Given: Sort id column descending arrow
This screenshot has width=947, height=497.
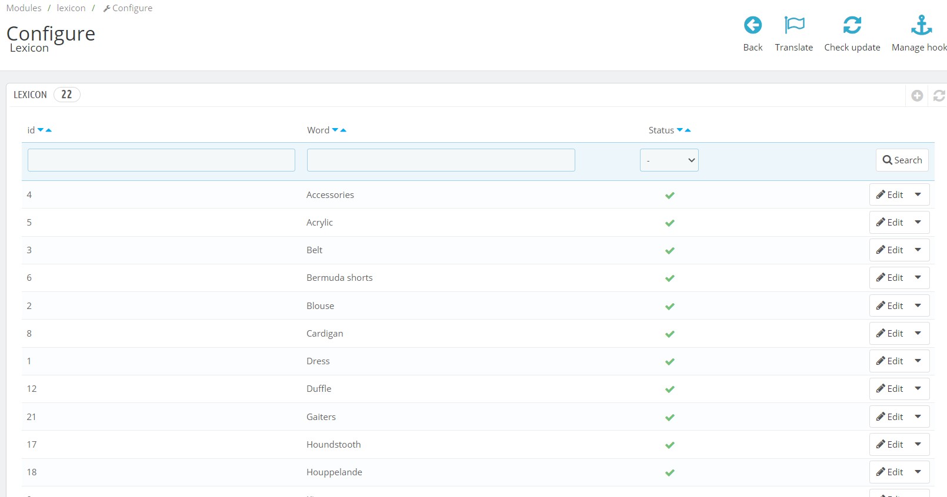Looking at the screenshot, I should coord(41,130).
